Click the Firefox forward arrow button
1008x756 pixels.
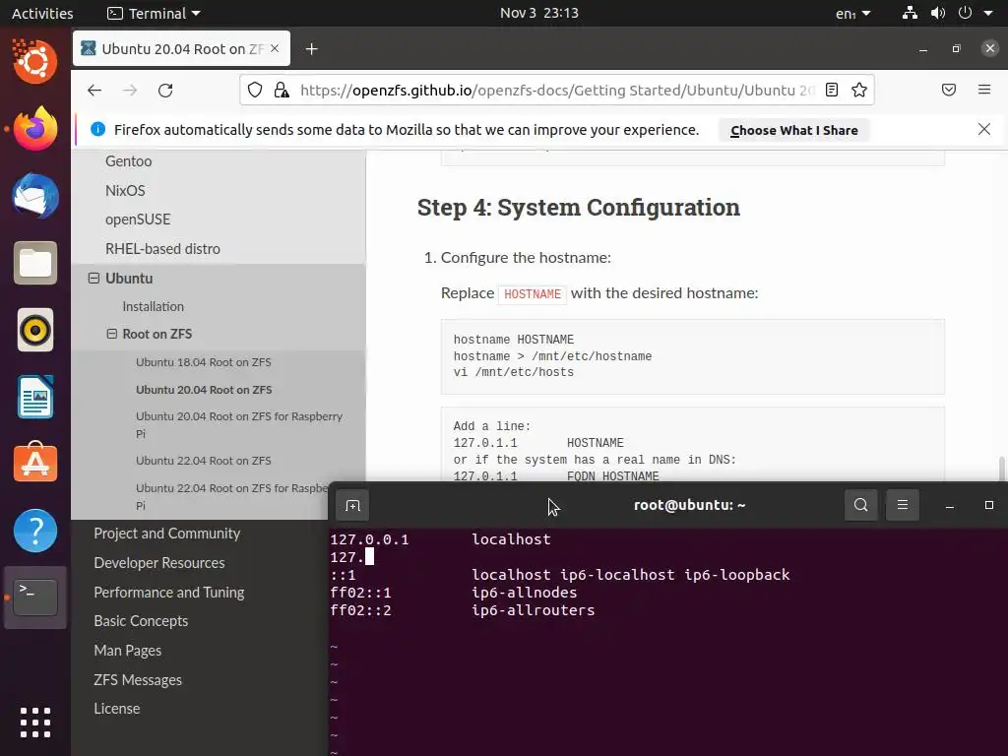tap(130, 91)
